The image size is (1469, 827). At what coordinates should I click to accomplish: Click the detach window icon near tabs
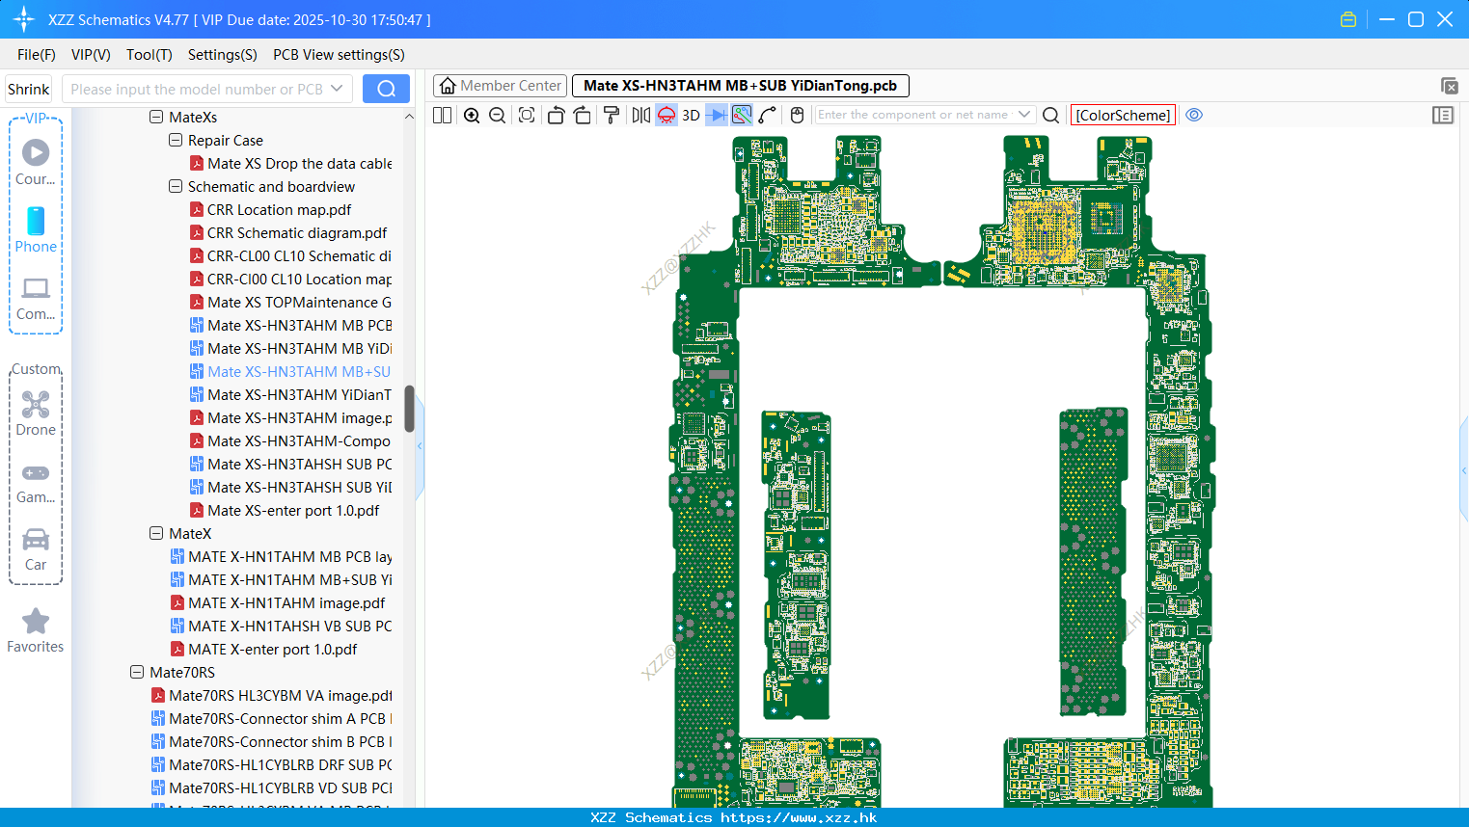point(1449,86)
